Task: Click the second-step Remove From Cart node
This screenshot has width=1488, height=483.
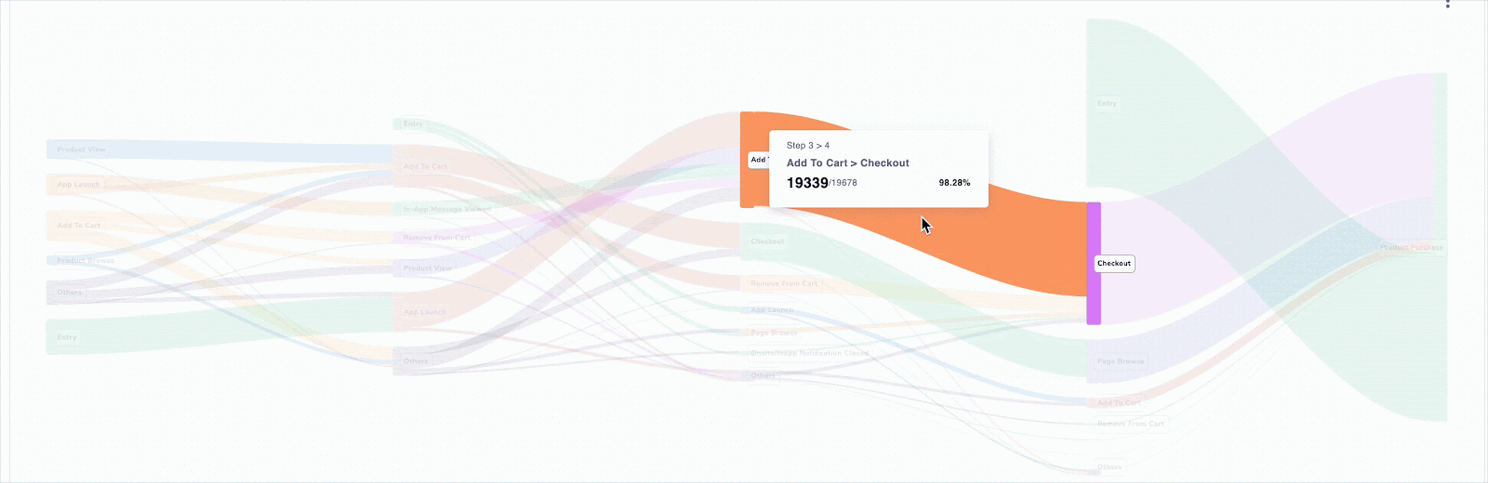Action: [x=437, y=238]
